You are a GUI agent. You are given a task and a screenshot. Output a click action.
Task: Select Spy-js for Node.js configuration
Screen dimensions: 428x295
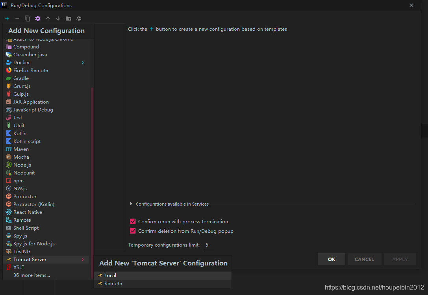(x=46, y=244)
